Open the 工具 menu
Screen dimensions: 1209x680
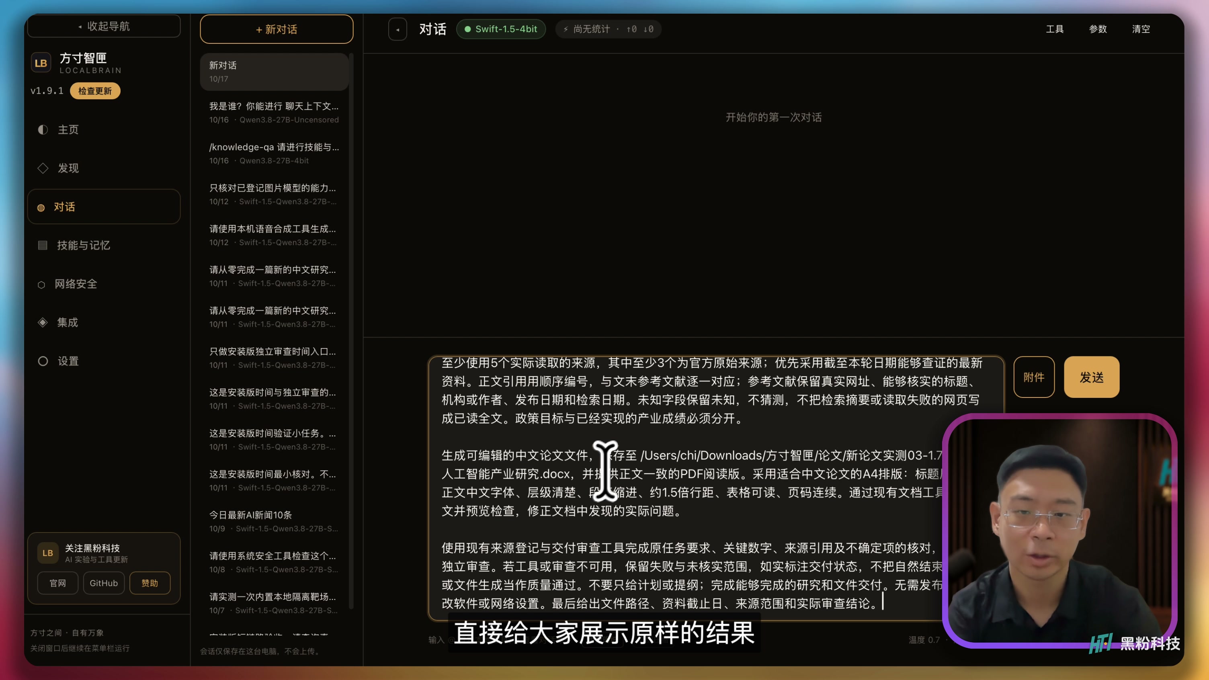(1055, 29)
